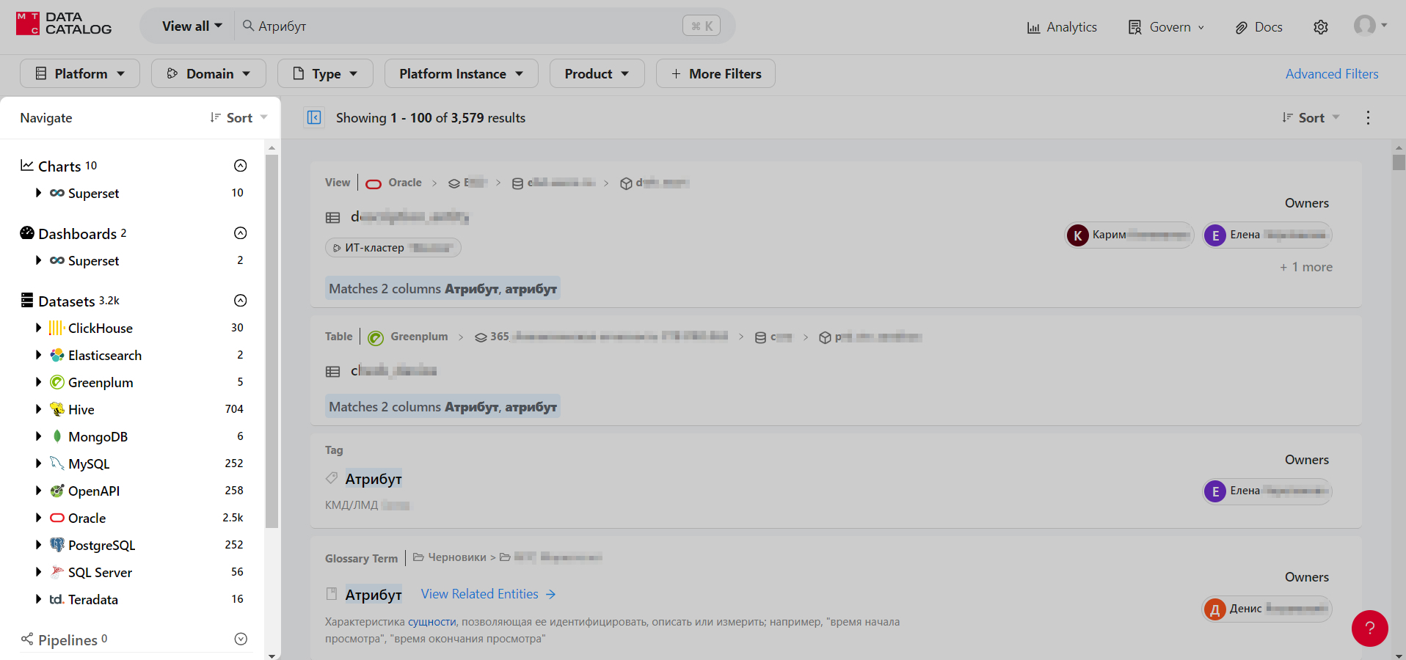
Task: Click View Related Entities link
Action: coord(488,594)
